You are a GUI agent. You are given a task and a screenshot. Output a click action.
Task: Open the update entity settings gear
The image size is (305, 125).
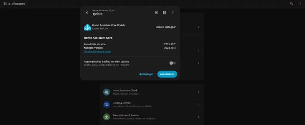click(x=165, y=12)
